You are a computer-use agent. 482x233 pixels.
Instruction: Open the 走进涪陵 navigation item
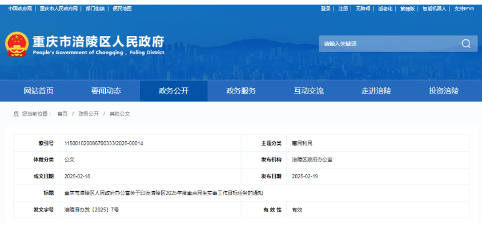coord(376,91)
